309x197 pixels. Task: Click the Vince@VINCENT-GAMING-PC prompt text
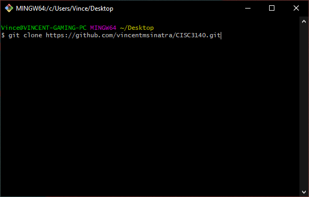44,28
